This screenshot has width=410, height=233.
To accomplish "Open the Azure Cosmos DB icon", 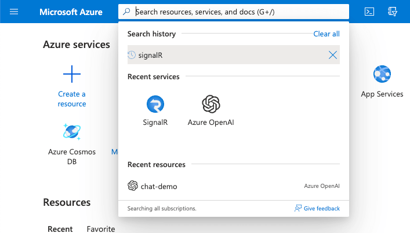I will point(72,132).
